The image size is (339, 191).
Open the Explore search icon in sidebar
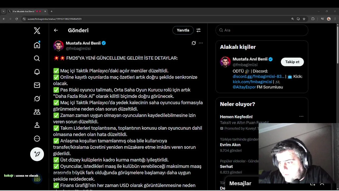tap(37, 58)
